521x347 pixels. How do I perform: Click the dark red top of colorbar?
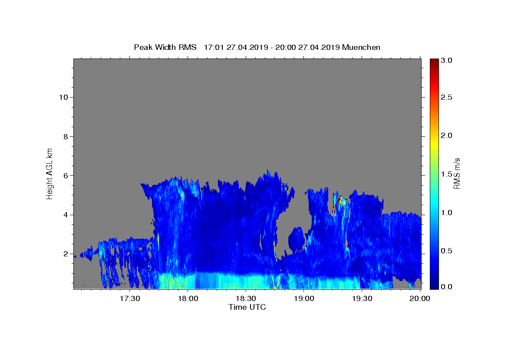click(434, 62)
